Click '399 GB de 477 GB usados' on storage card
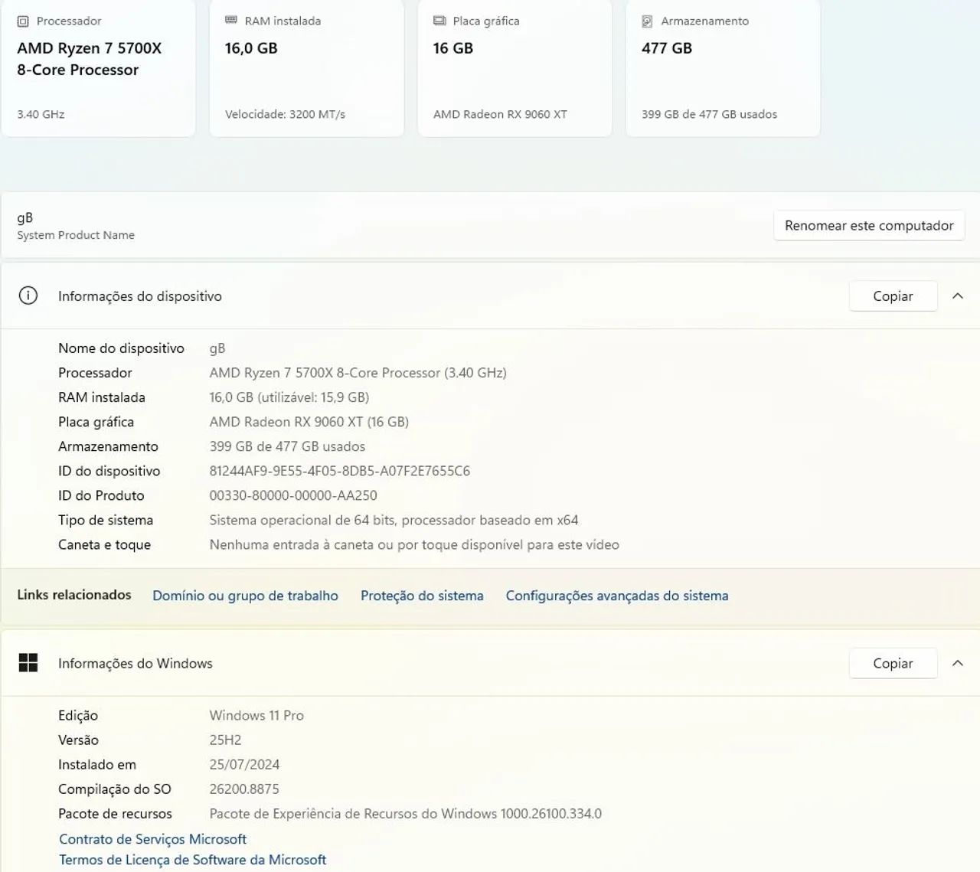 coord(709,114)
